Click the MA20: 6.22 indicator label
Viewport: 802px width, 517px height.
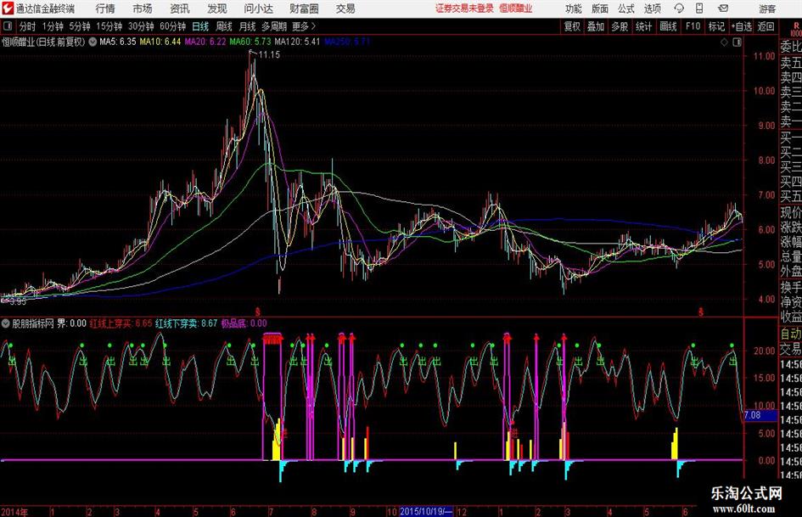coord(205,42)
